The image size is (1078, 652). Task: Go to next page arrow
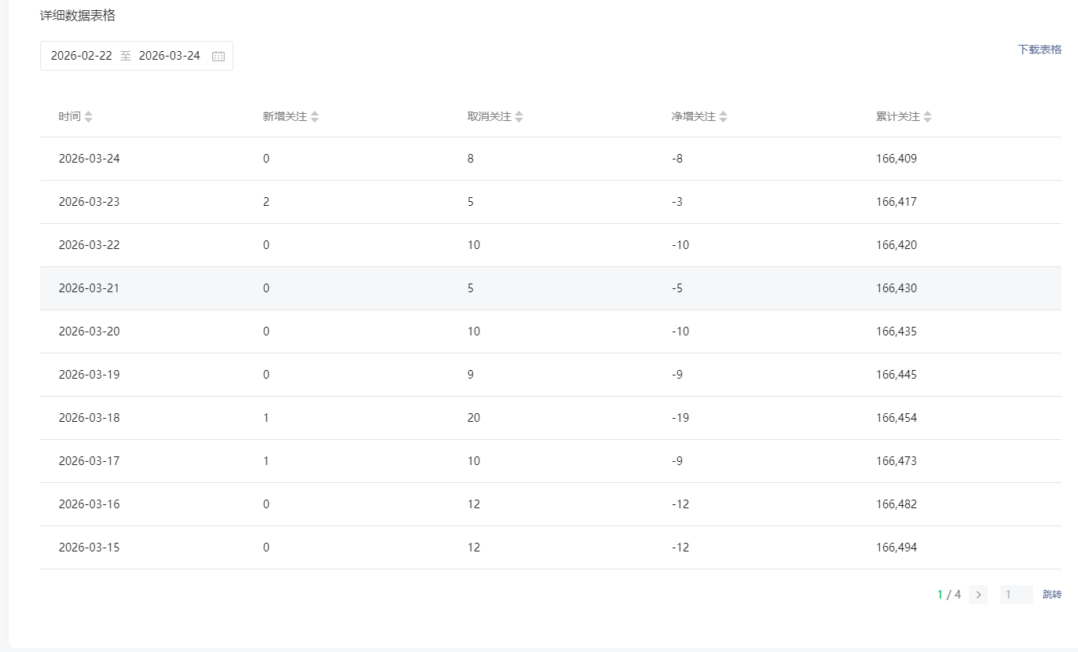click(x=978, y=595)
